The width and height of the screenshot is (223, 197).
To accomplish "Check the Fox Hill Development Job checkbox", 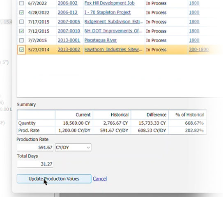I will [x=21, y=3].
